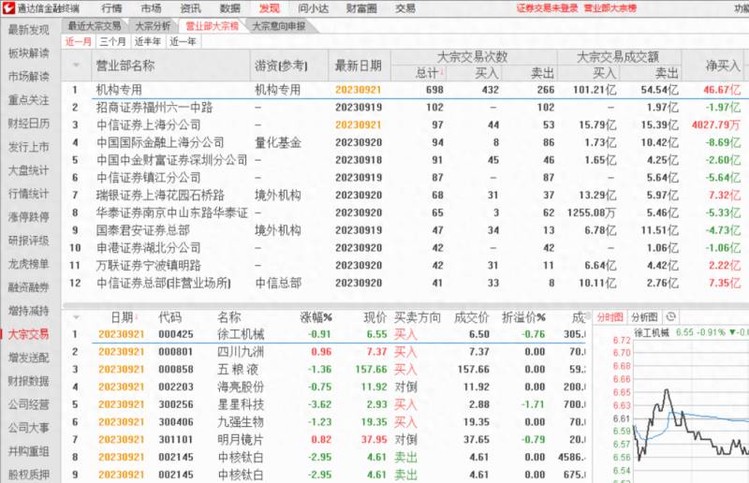749x483 pixels.
Task: Open the 市场 menu
Action: 152,8
